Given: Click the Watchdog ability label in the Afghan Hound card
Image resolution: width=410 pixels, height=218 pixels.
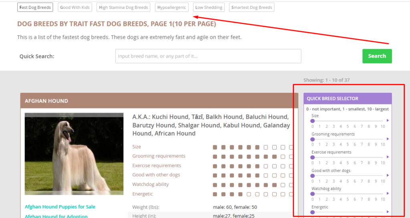Looking at the screenshot, I should [151, 184].
